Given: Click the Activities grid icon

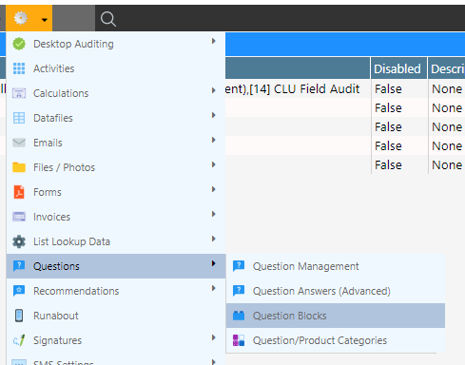Looking at the screenshot, I should pos(19,68).
